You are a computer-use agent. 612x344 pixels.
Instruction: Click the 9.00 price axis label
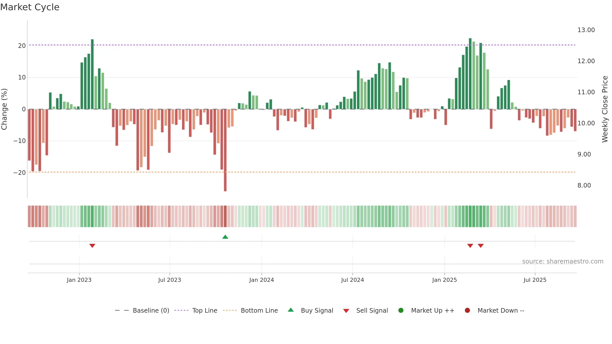coord(584,154)
